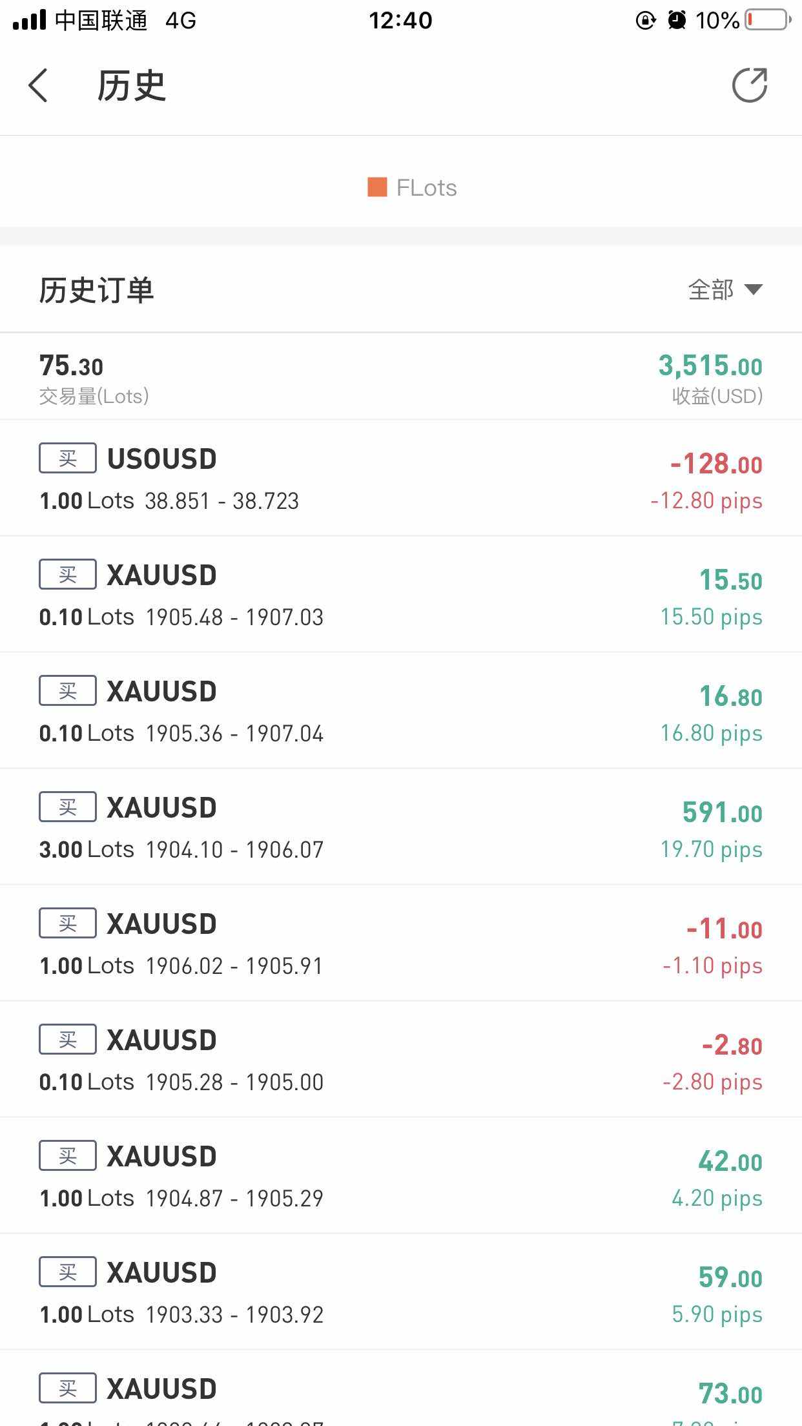Tap XAUUSD order 1903.33 - 1903.92
Screen dimensions: 802x1426
pos(400,1292)
